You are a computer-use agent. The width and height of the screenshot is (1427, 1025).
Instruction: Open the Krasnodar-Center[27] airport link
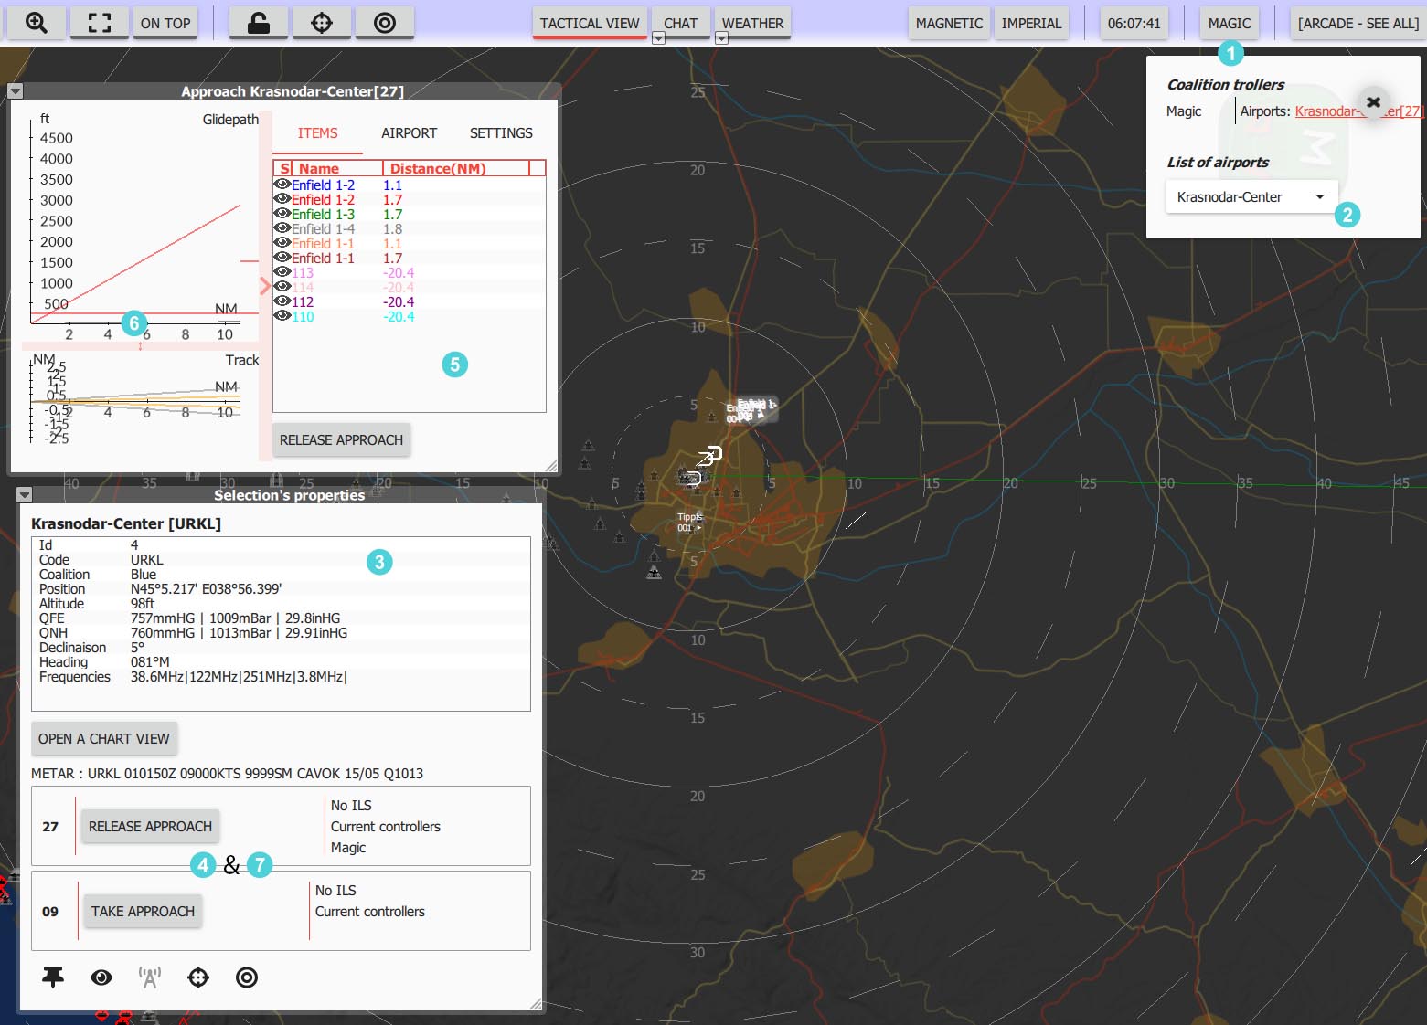(1358, 111)
